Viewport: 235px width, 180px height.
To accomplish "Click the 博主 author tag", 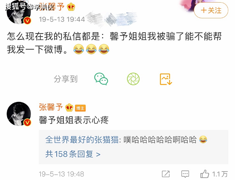I will tap(80, 108).
